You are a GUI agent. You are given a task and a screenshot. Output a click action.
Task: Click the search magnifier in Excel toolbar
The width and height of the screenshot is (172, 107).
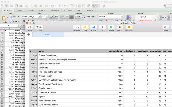tap(165, 6)
